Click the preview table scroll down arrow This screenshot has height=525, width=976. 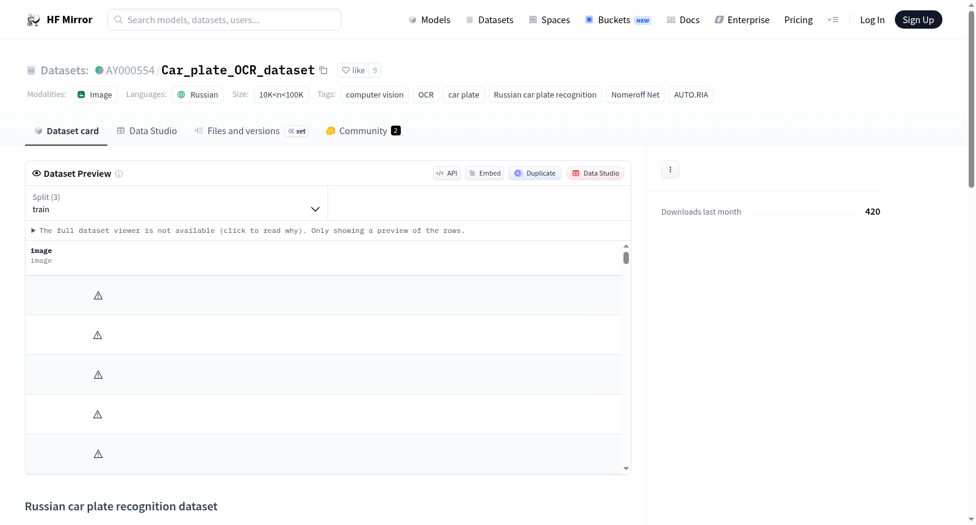pyautogui.click(x=626, y=469)
